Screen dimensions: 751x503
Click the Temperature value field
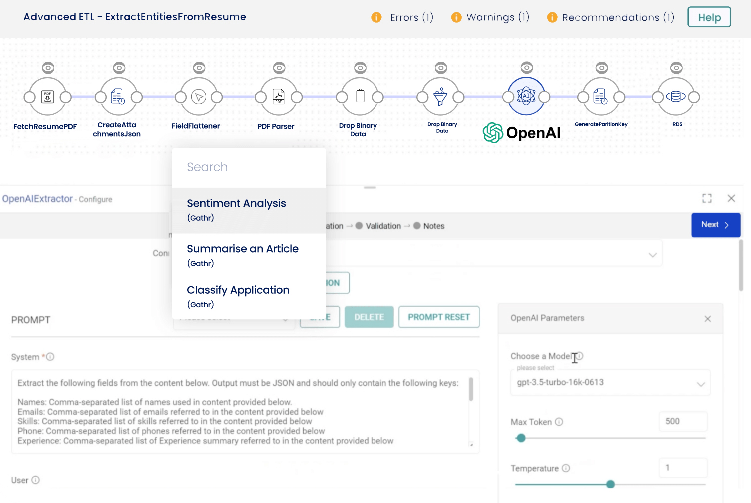(x=683, y=468)
